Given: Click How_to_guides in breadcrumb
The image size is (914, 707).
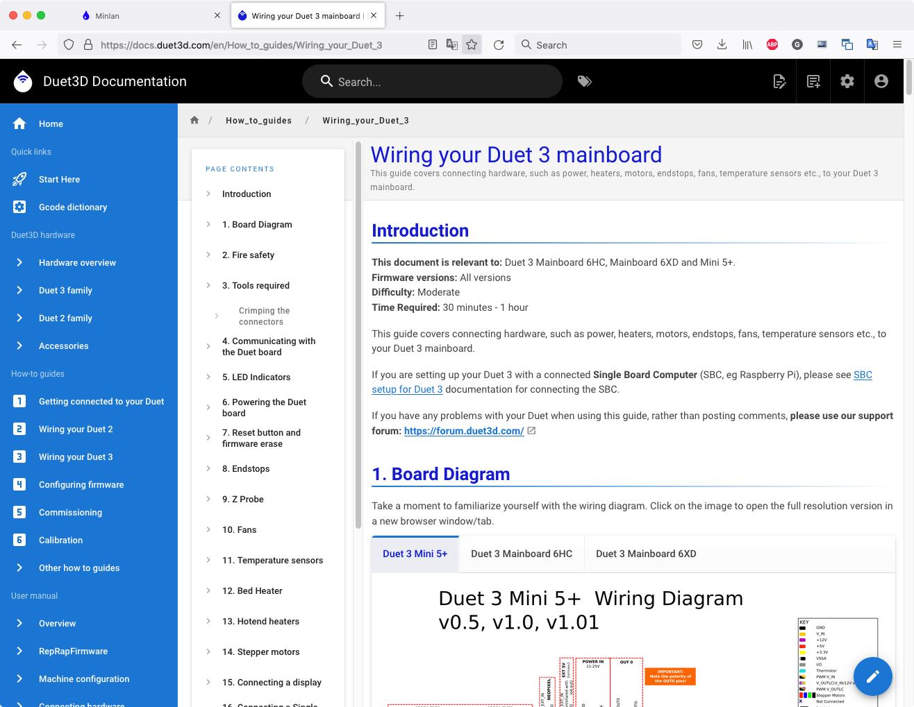Looking at the screenshot, I should pyautogui.click(x=258, y=121).
